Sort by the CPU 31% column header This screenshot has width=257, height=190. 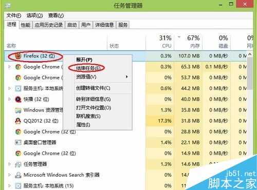160,42
